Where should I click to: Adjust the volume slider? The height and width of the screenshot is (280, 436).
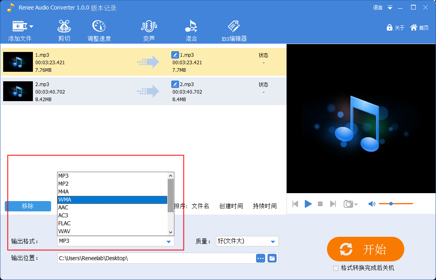pos(396,204)
